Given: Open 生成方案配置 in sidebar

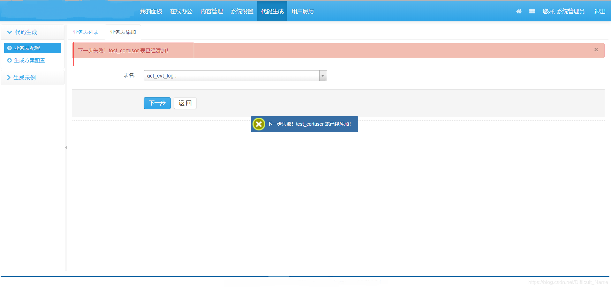Looking at the screenshot, I should [x=29, y=61].
